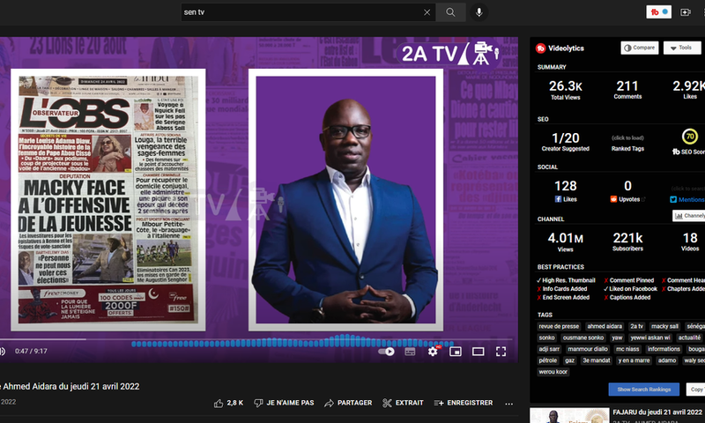Select the 'mansour diallo' tag
The width and height of the screenshot is (705, 423).
point(588,349)
